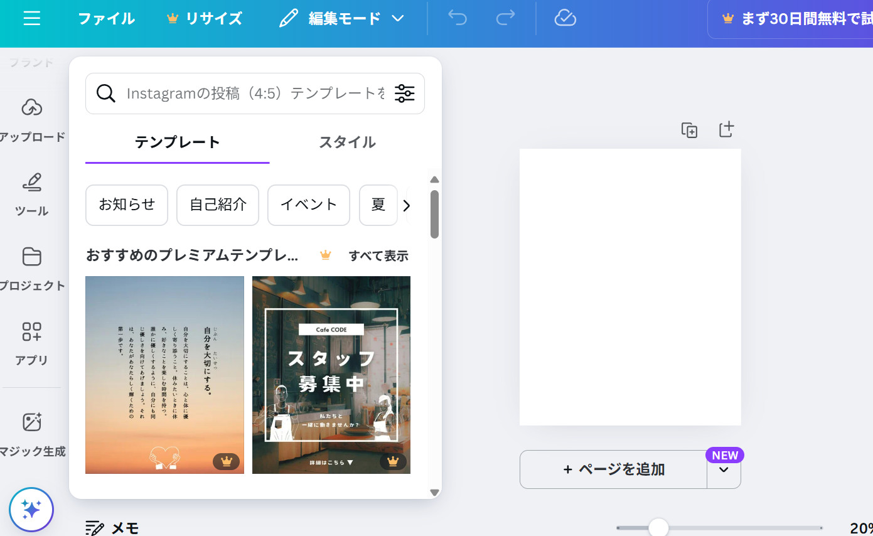Viewport: 873px width, 536px height.
Task: Choose the 自分を大切にする sunset template
Action: (164, 375)
